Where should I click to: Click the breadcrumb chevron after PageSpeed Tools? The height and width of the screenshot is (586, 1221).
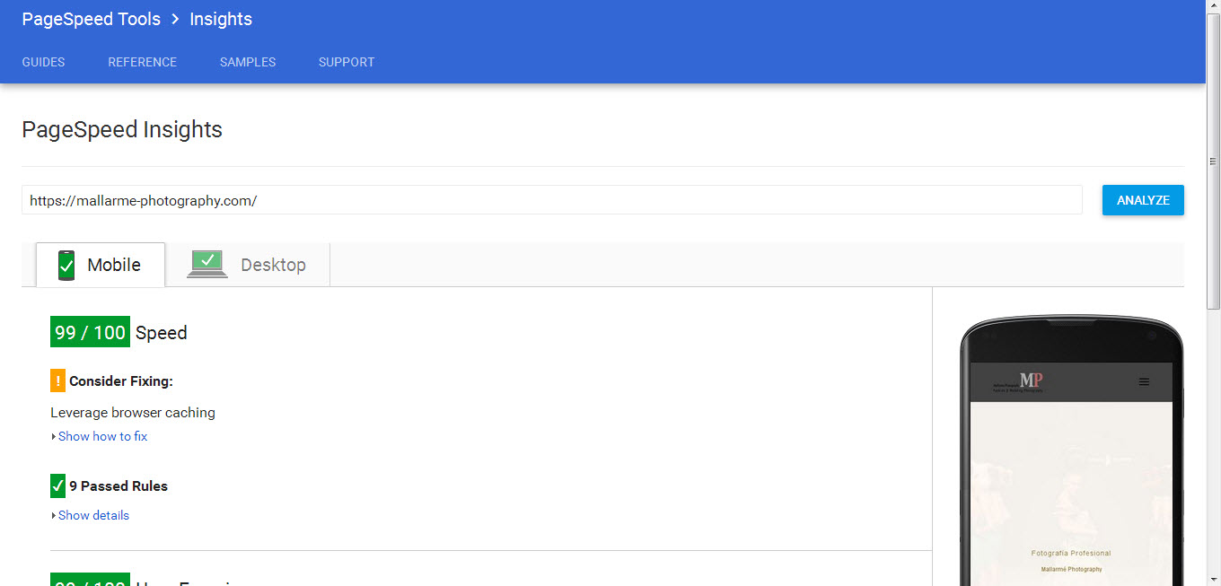175,19
